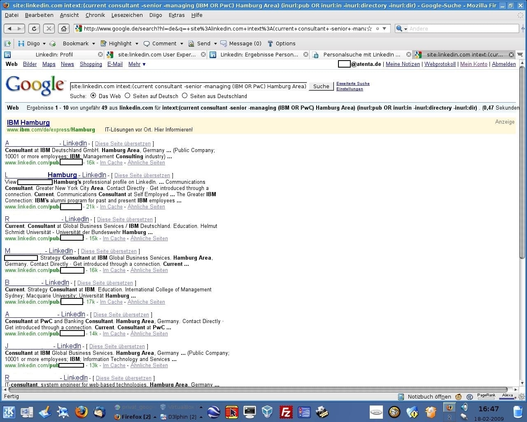This screenshot has width=527, height=422.
Task: Select 'Seiten auf Deutsch' radio option
Action: click(x=127, y=96)
